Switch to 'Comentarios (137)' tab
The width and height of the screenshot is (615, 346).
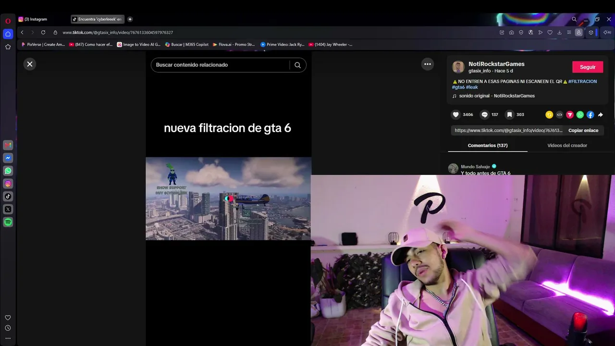(x=488, y=145)
